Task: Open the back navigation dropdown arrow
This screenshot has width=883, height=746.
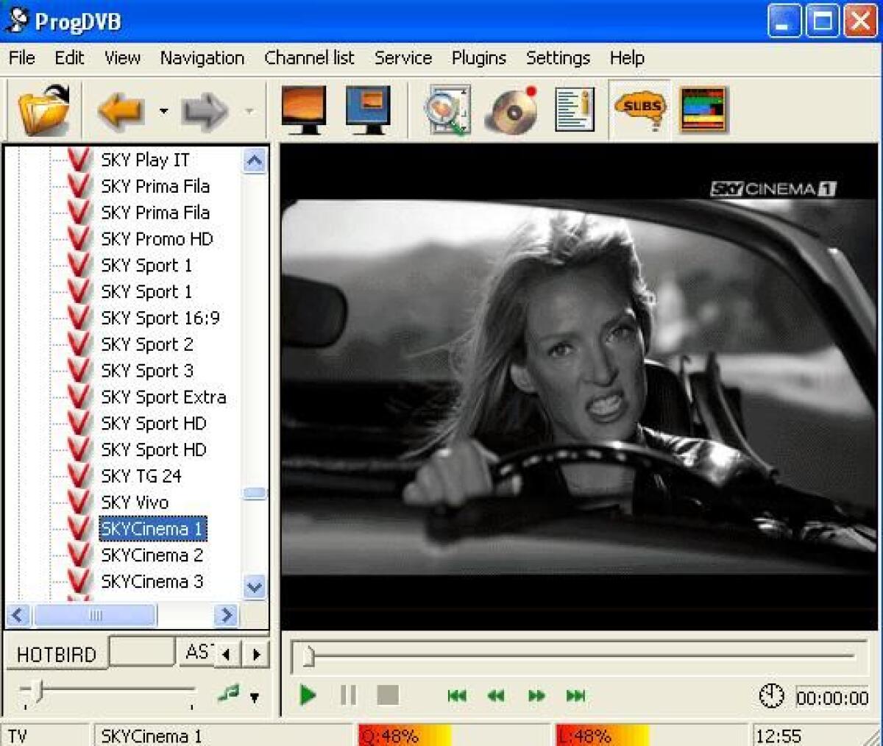Action: (x=165, y=109)
